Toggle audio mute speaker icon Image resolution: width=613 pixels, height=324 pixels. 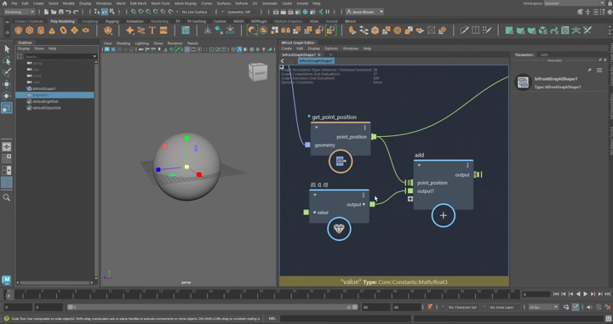(x=589, y=308)
